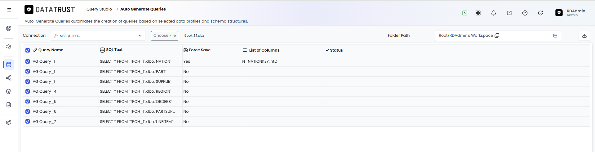Click the external link share icon

click(x=509, y=13)
